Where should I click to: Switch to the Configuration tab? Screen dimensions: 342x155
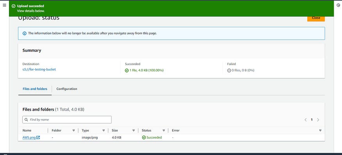coord(67,89)
